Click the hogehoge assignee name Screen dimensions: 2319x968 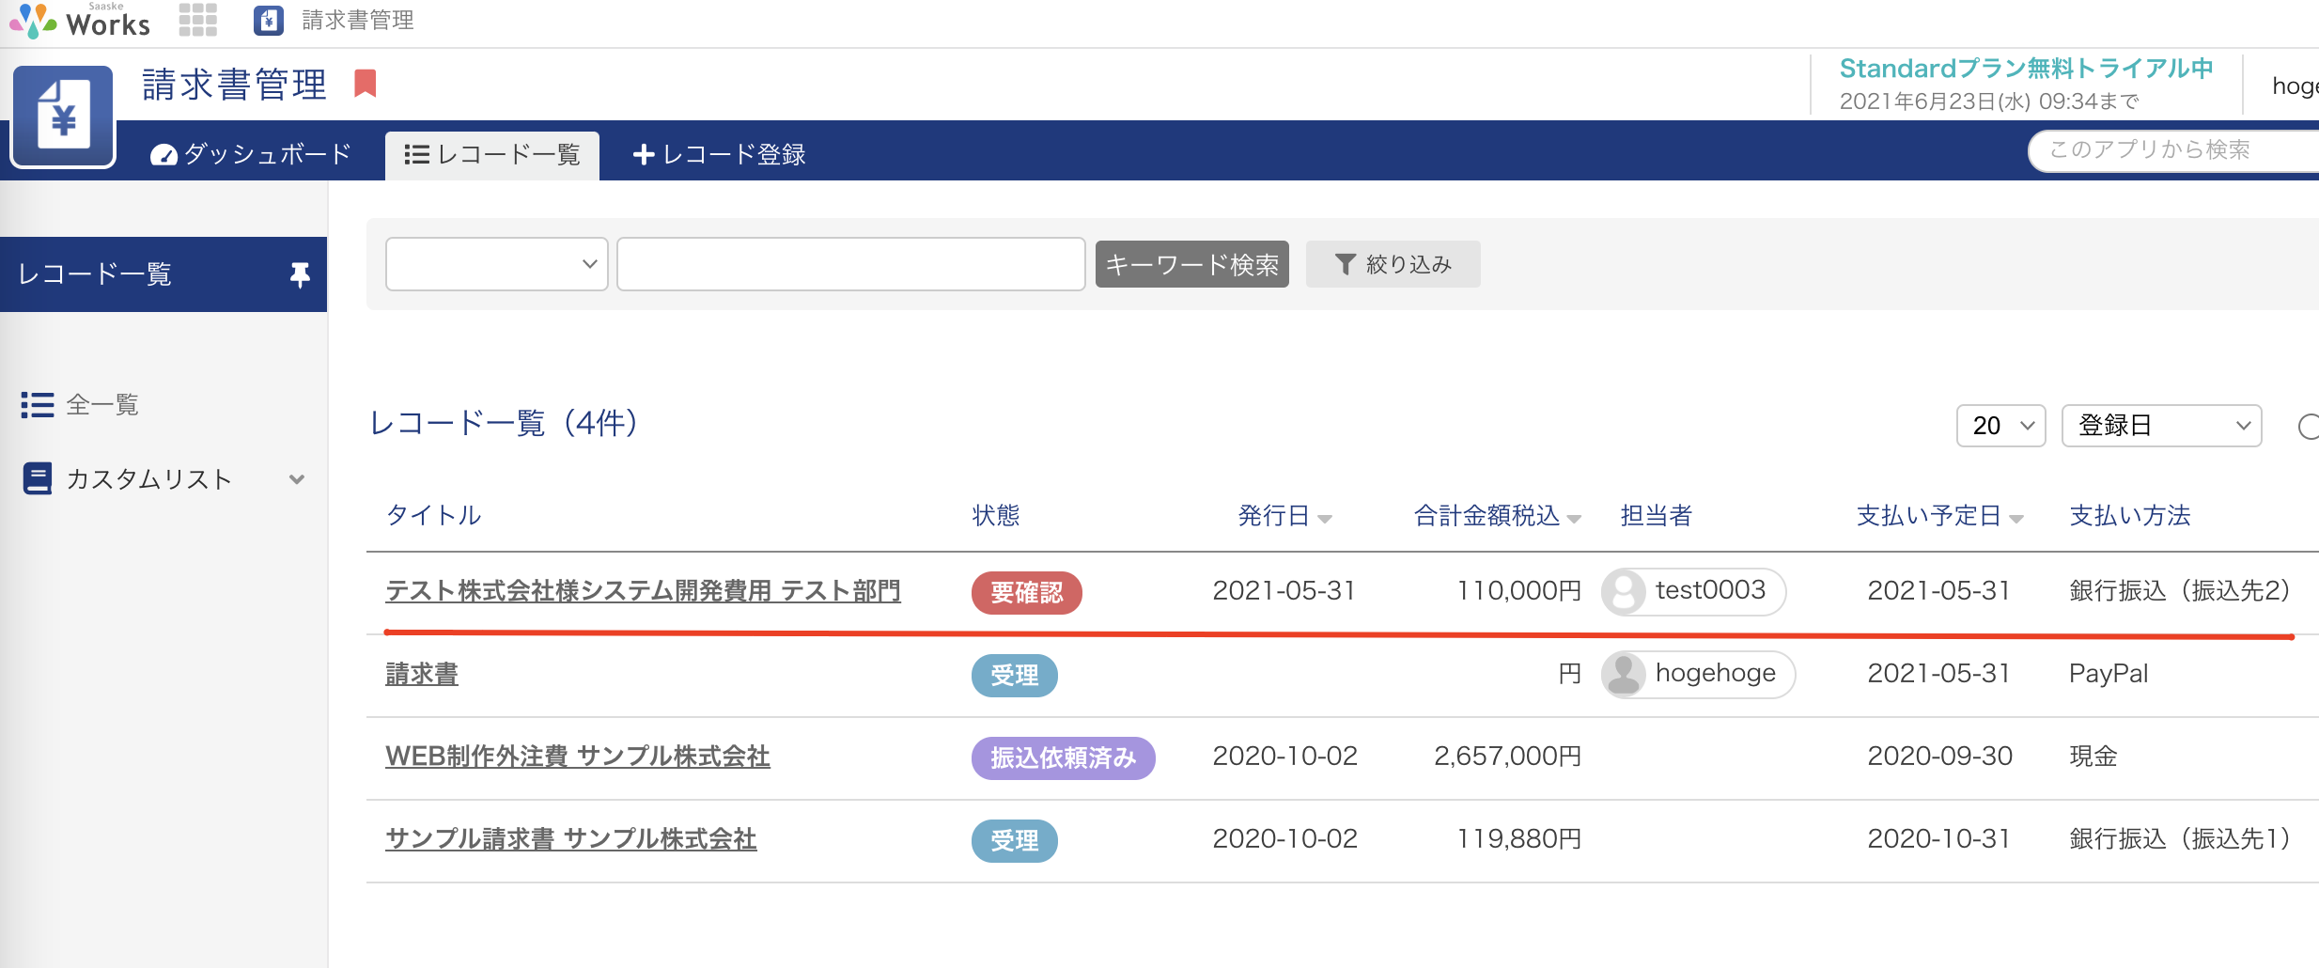[x=1716, y=673]
